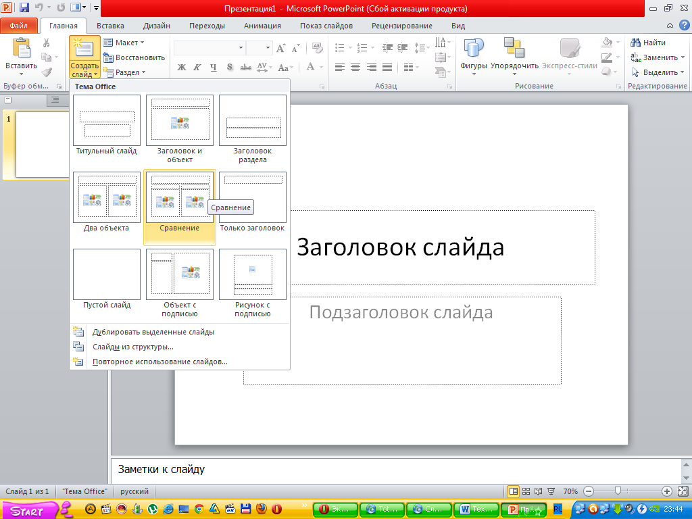Open character spacing AV dropdown
Image resolution: width=692 pixels, height=519 pixels.
pyautogui.click(x=264, y=68)
